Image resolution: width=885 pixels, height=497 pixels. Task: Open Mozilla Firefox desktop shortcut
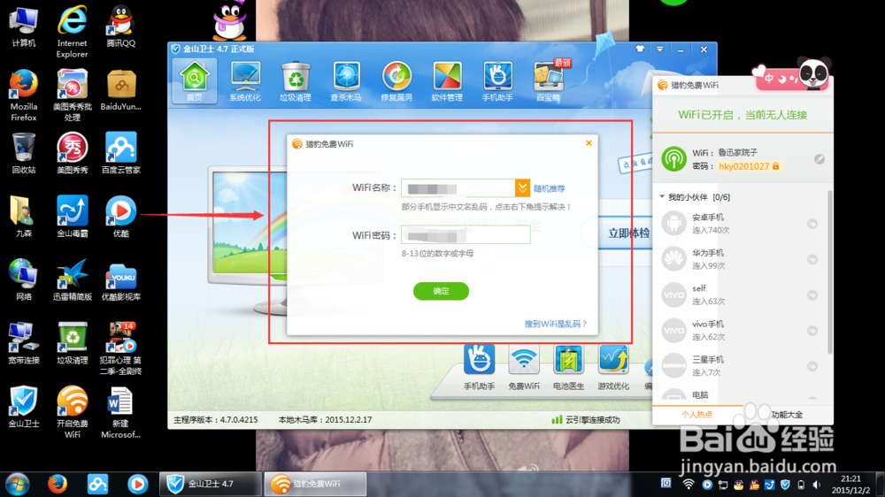[x=23, y=96]
